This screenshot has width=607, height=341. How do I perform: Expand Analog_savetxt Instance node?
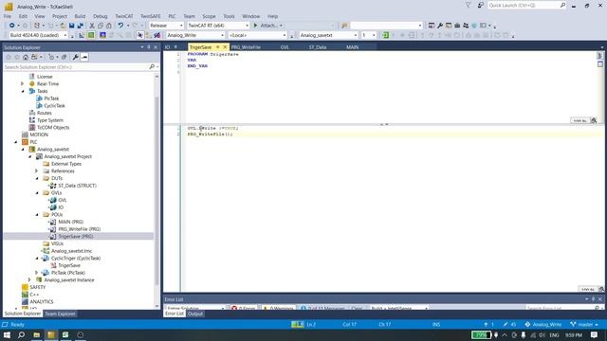(x=29, y=280)
